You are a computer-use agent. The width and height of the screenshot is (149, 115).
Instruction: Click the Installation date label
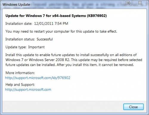pyautogui.click(x=19, y=24)
